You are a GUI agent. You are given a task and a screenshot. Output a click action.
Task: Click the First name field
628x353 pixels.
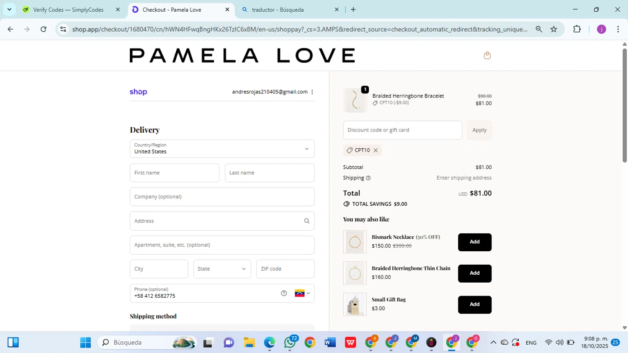point(175,173)
